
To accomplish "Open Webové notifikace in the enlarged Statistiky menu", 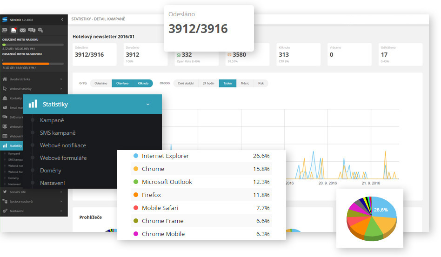I will pyautogui.click(x=63, y=145).
